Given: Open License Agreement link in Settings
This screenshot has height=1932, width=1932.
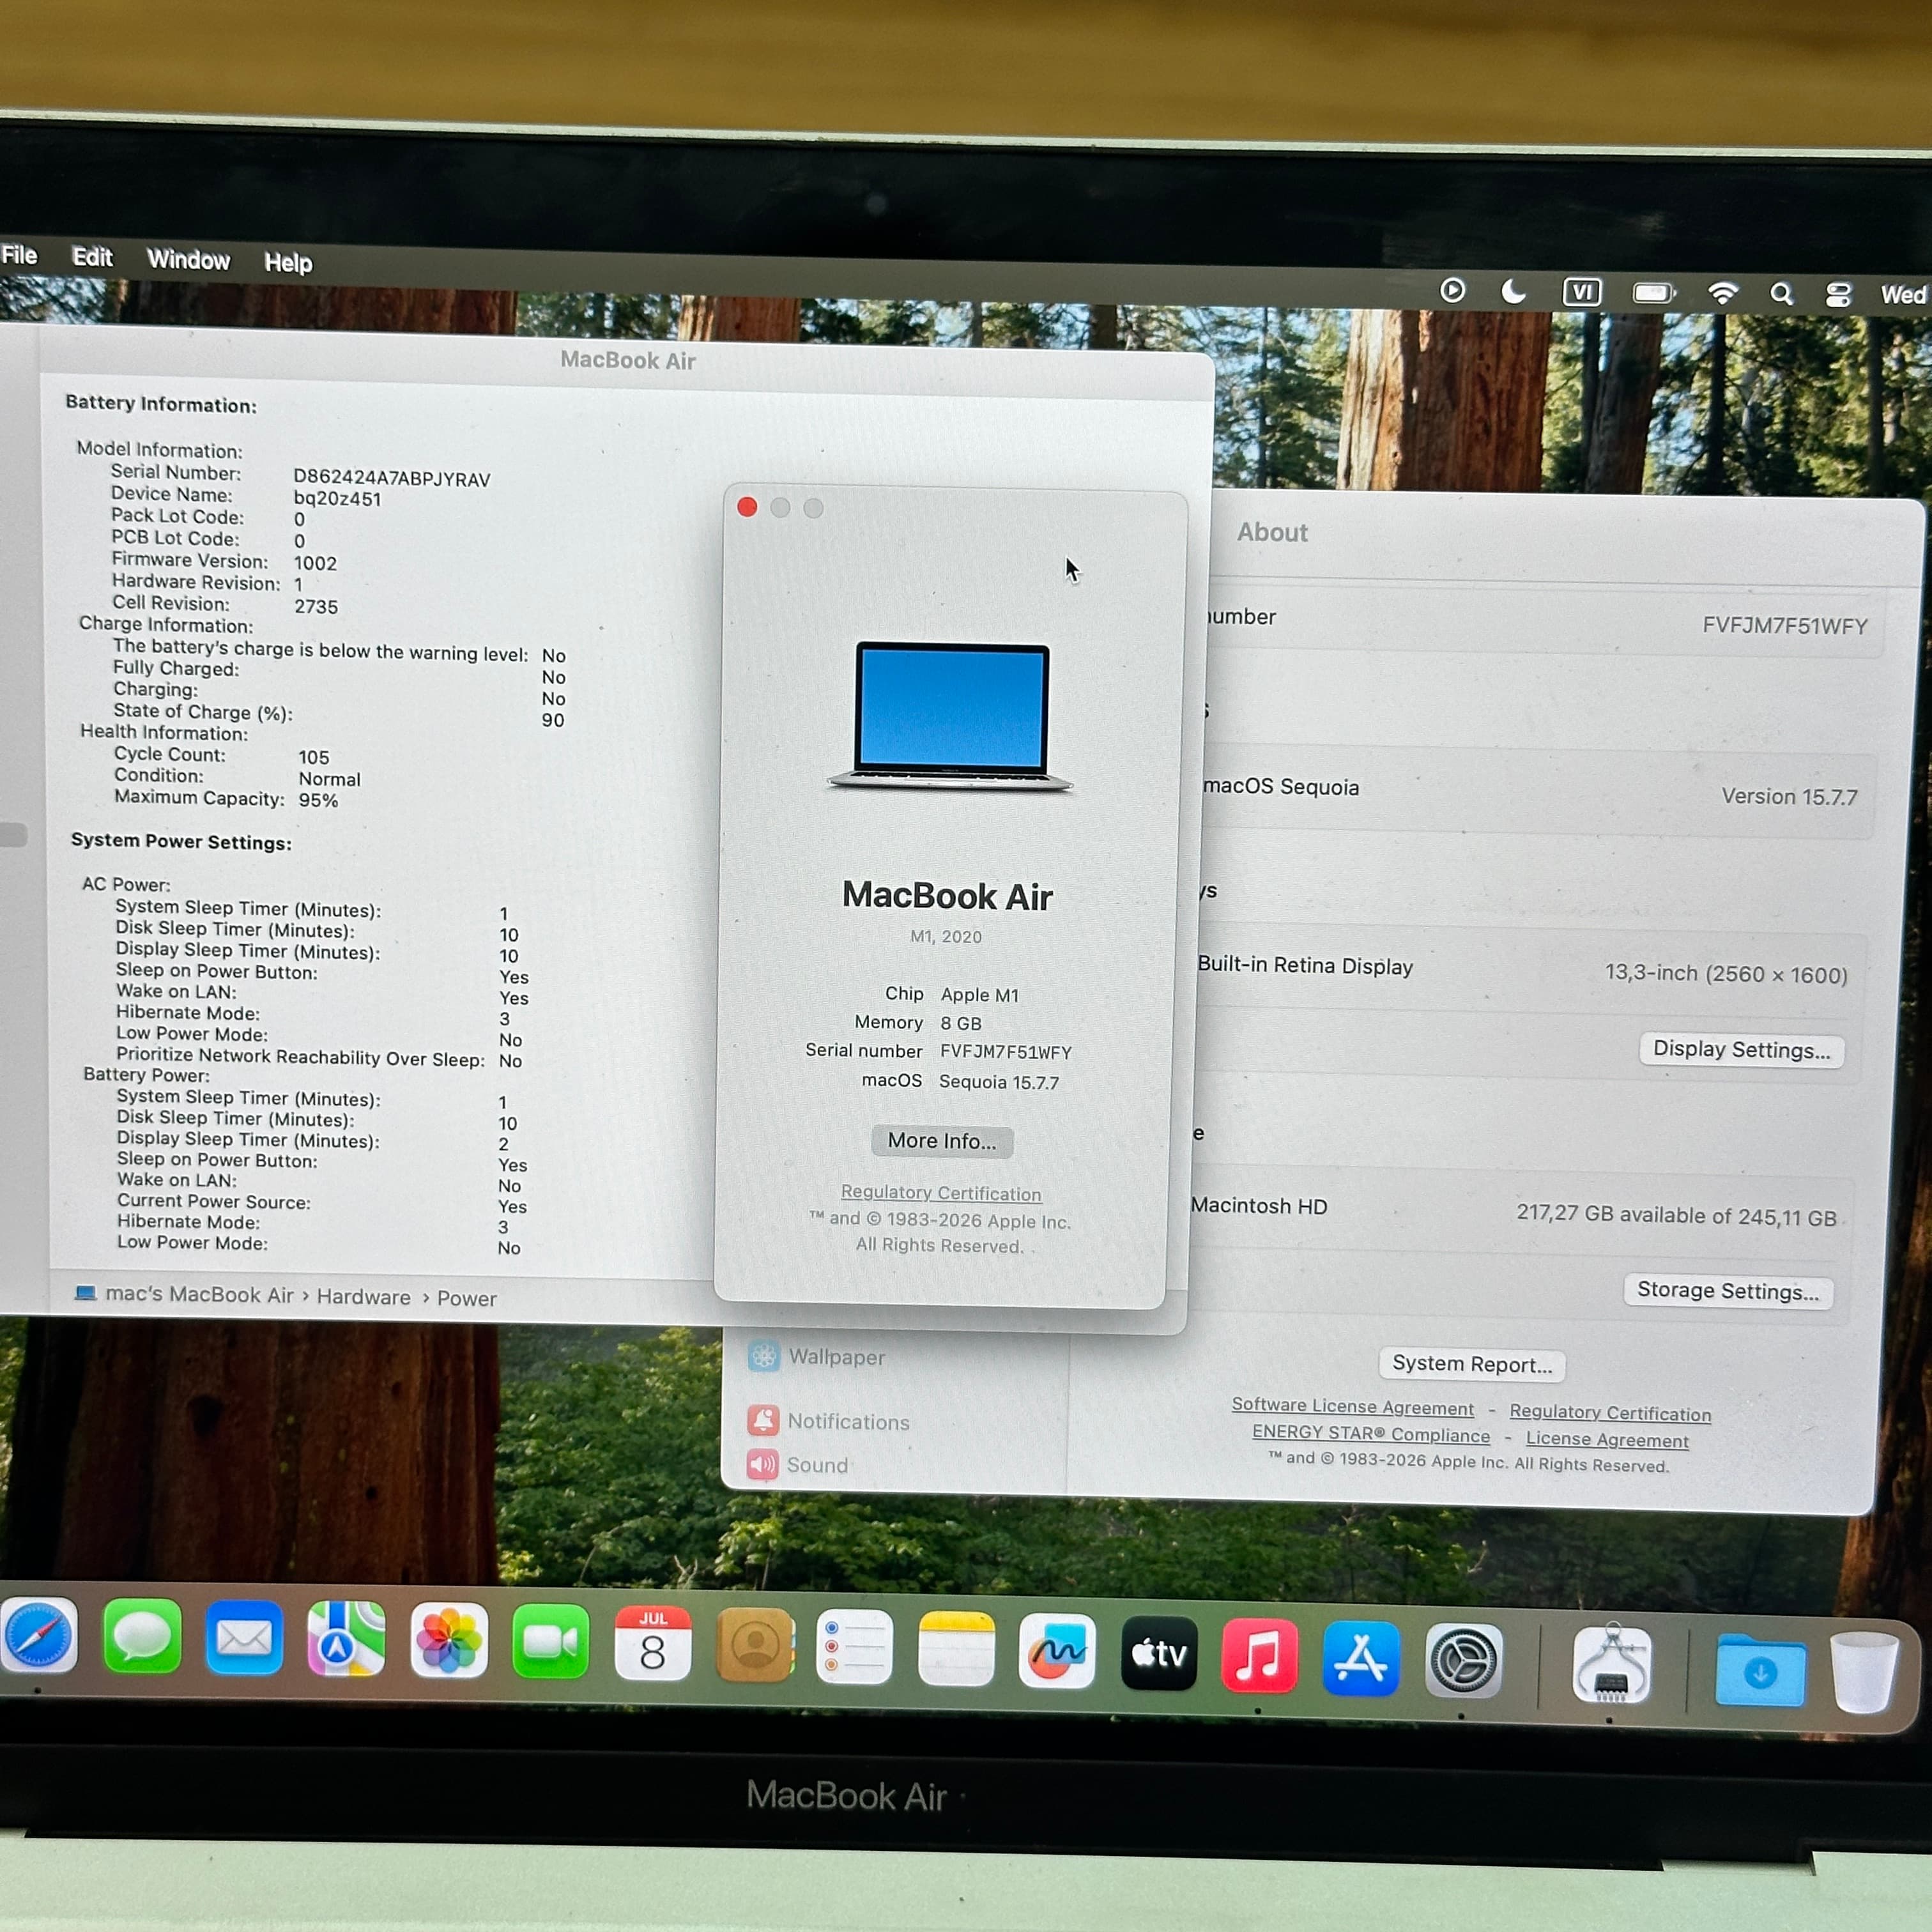Looking at the screenshot, I should pyautogui.click(x=1607, y=1439).
